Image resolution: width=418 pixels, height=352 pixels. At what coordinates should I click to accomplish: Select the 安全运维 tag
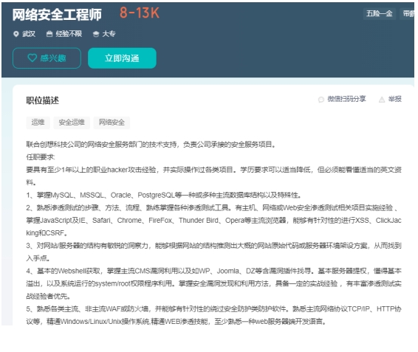click(x=72, y=122)
